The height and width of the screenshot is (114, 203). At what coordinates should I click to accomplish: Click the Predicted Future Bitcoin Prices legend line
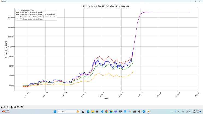17,19
